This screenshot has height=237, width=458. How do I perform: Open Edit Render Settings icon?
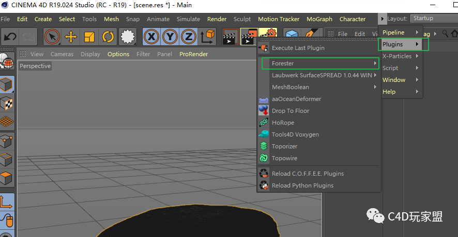click(x=268, y=32)
